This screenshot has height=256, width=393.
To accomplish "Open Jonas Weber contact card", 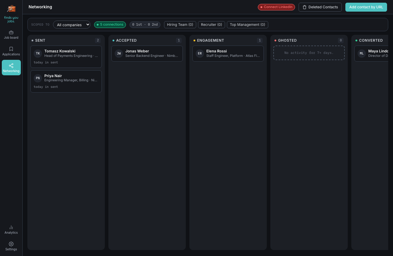I will [x=147, y=54].
